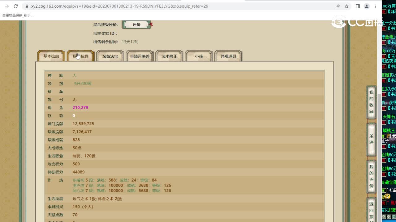Viewport: 396px width, 222px height.
Task: Select the 师门贡献 value 12,539,725
Action: pyautogui.click(x=83, y=124)
